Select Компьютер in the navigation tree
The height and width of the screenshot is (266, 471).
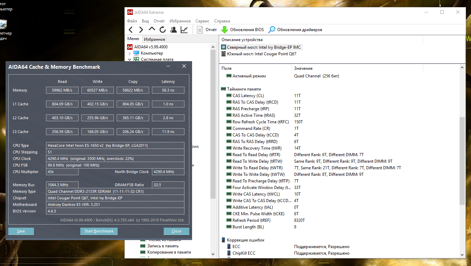148,53
